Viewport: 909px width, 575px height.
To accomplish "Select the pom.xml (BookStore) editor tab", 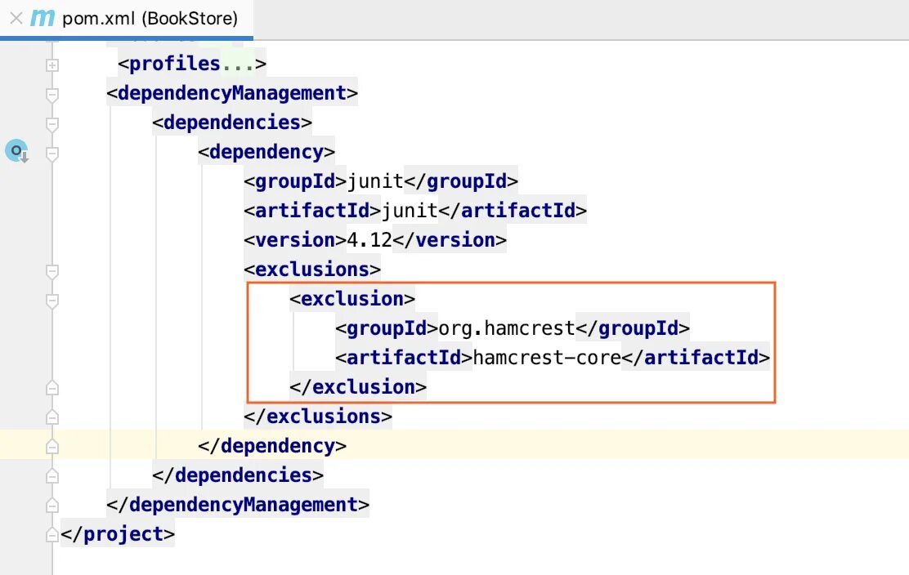I will point(127,19).
